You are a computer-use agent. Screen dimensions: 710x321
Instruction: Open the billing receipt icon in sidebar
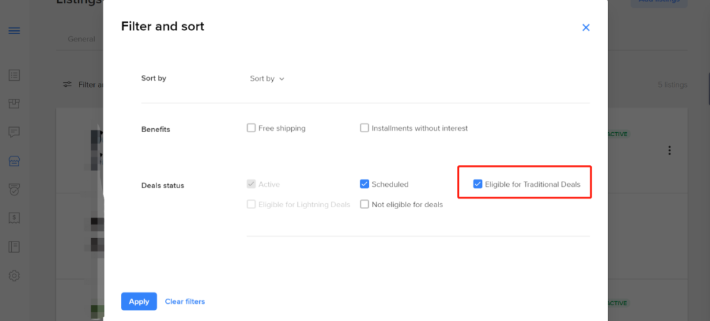(x=14, y=218)
